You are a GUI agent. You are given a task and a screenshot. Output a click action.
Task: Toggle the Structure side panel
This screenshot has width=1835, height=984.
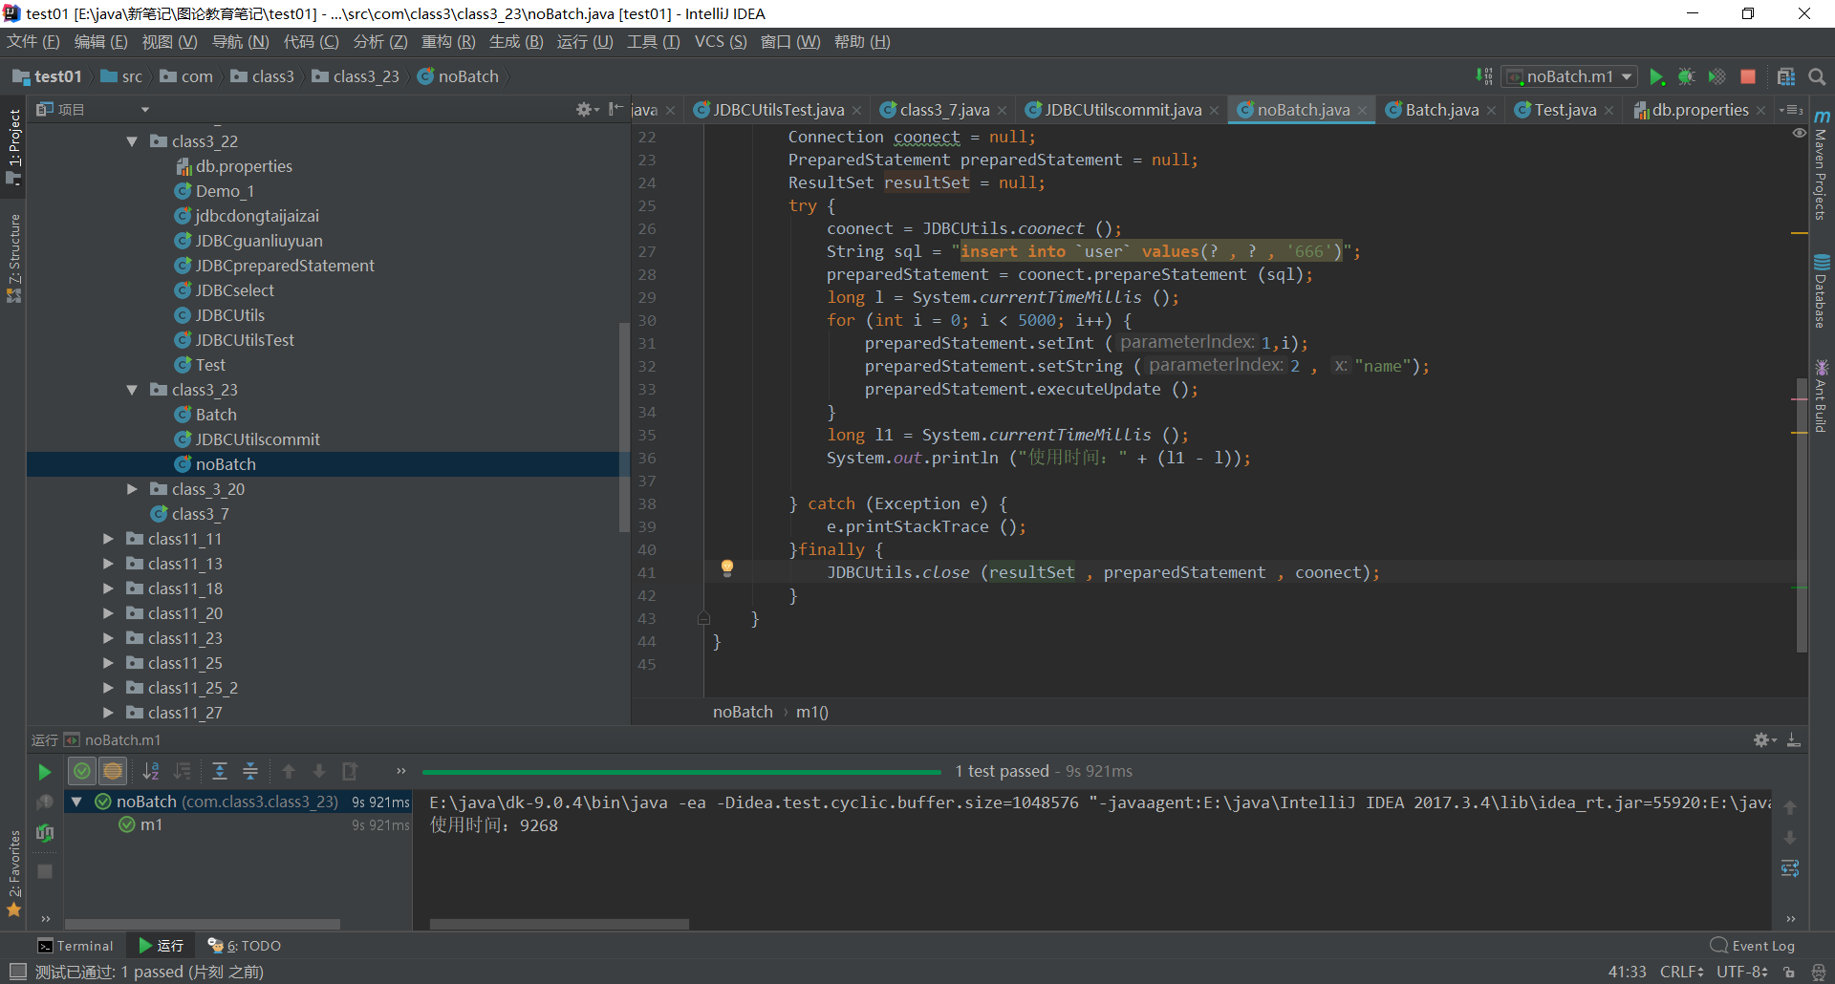click(13, 258)
